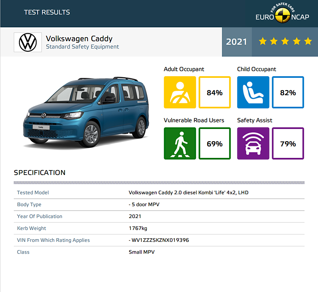Select the 'Small MPV' class value
This screenshot has height=292, width=318.
[142, 252]
